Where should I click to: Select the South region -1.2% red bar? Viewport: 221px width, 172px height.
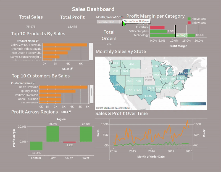click(x=69, y=142)
